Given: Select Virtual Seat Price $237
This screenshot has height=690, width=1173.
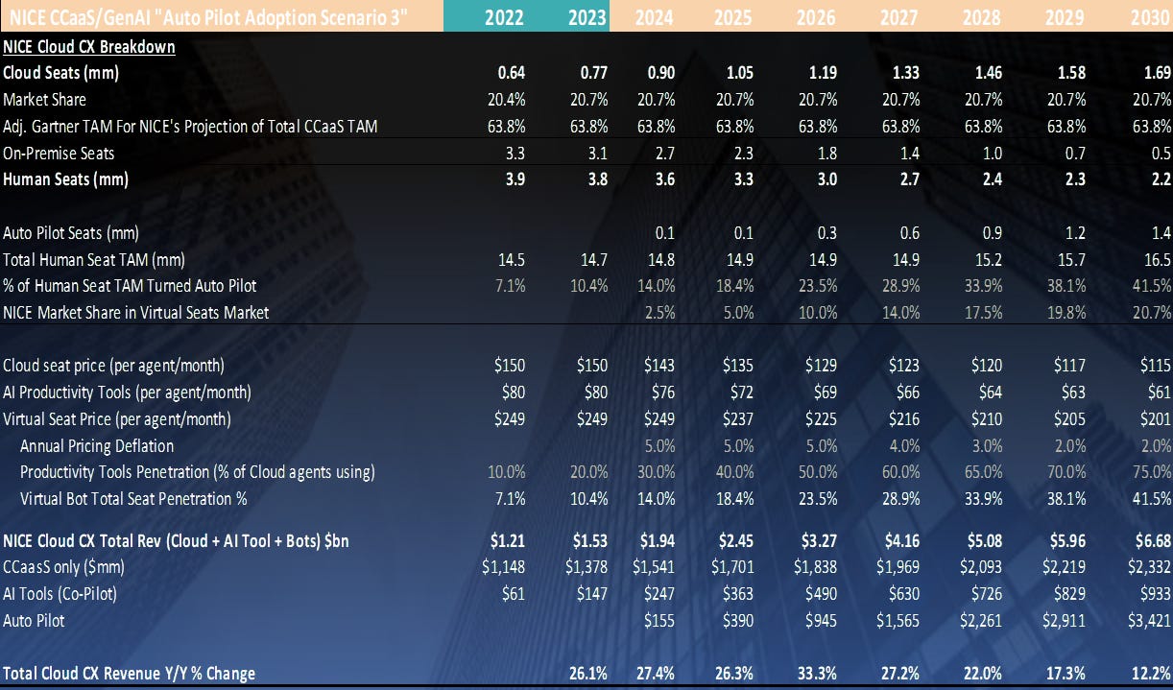Looking at the screenshot, I should click(739, 418).
